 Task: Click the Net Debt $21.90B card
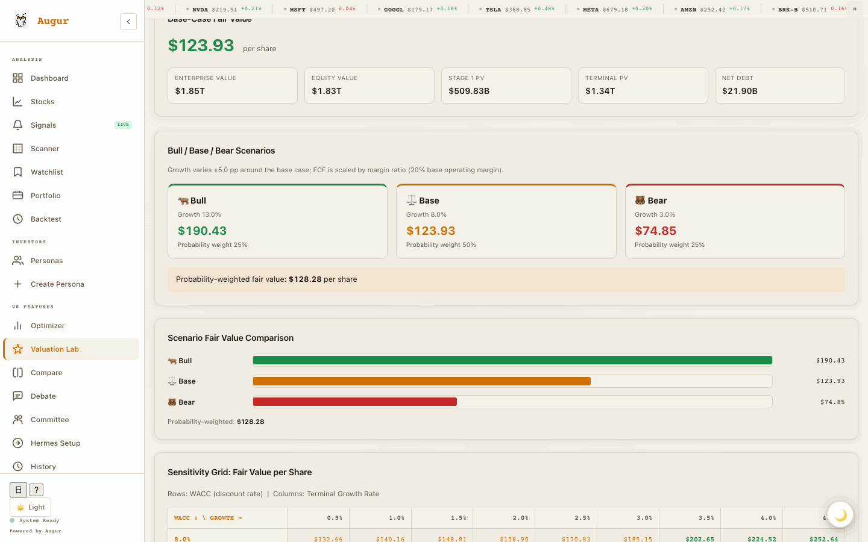pos(780,86)
